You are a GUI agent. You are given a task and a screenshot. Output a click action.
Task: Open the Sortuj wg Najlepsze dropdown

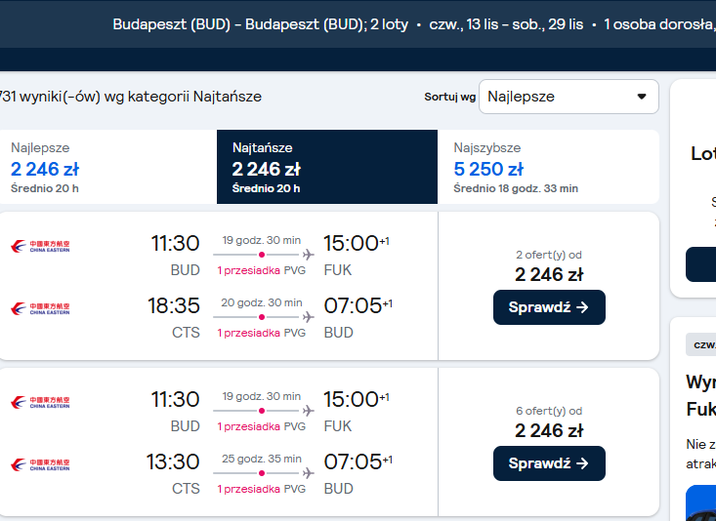coord(569,97)
